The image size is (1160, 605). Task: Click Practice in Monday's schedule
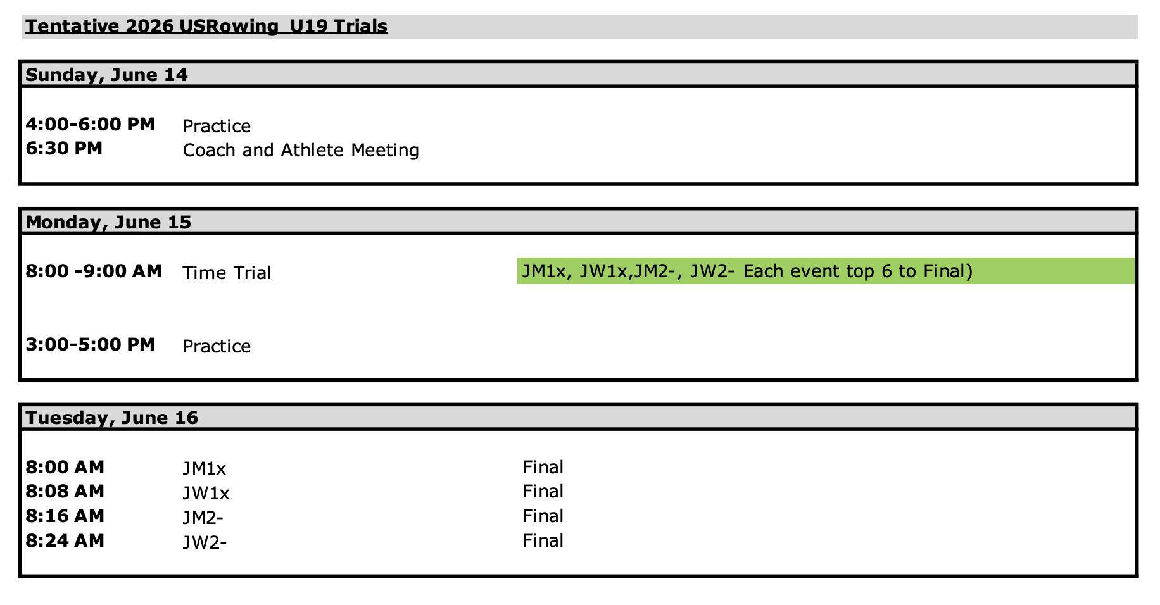(x=217, y=346)
